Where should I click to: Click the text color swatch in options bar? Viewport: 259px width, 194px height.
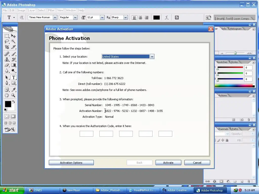[156, 17]
